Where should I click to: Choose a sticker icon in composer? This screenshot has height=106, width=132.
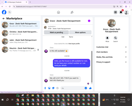53,88
